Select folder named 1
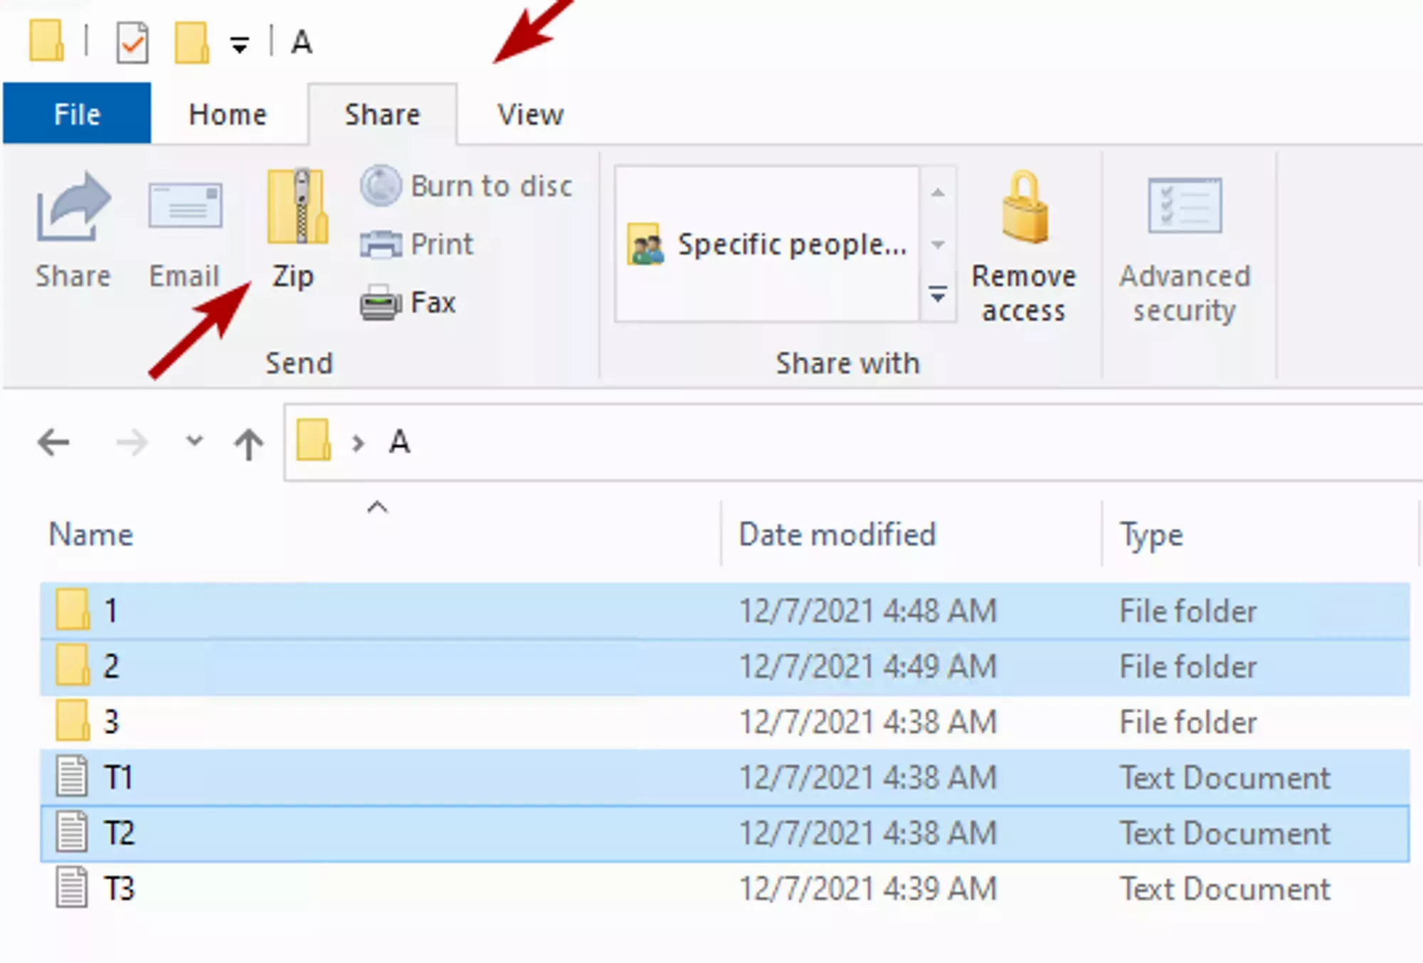The width and height of the screenshot is (1423, 963). pyautogui.click(x=725, y=611)
